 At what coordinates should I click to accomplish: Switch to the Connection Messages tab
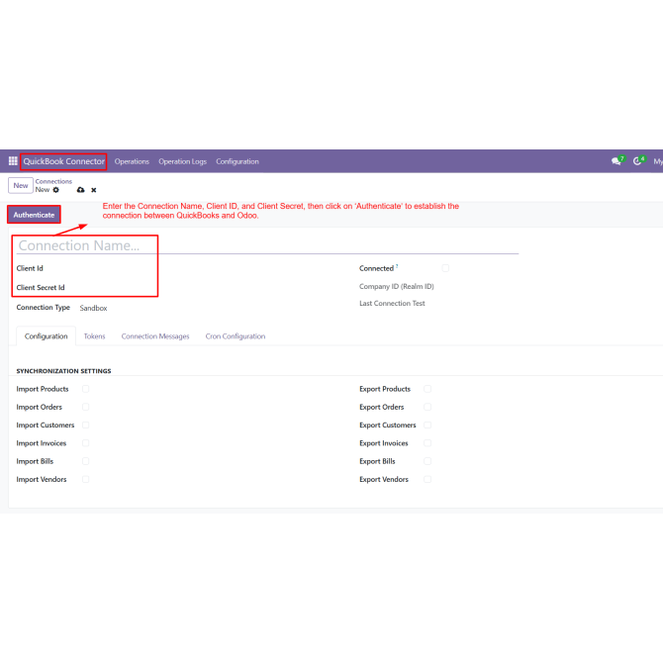(155, 336)
